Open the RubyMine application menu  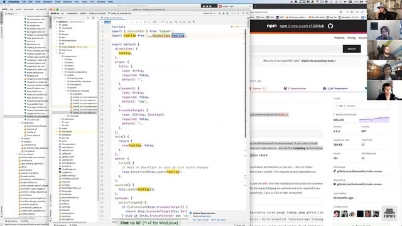pyautogui.click(x=14, y=1)
